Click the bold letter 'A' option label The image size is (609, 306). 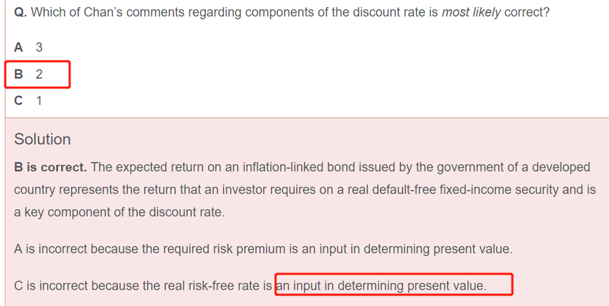click(x=19, y=48)
